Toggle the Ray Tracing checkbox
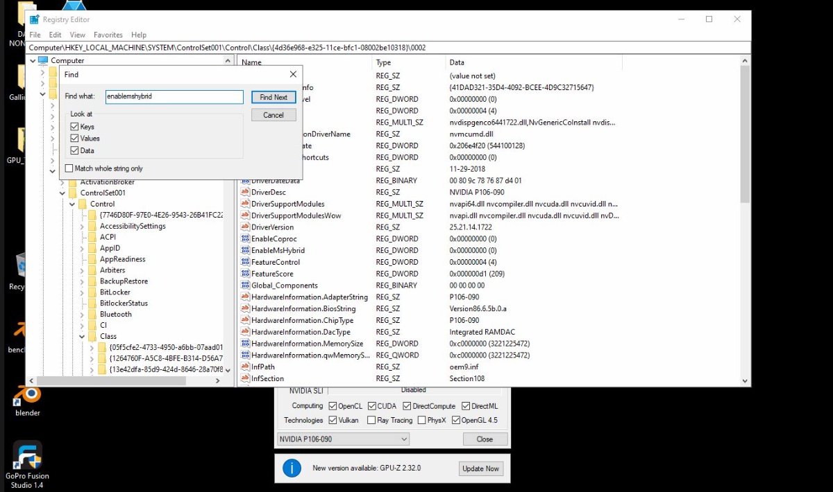This screenshot has width=833, height=492. (x=372, y=420)
